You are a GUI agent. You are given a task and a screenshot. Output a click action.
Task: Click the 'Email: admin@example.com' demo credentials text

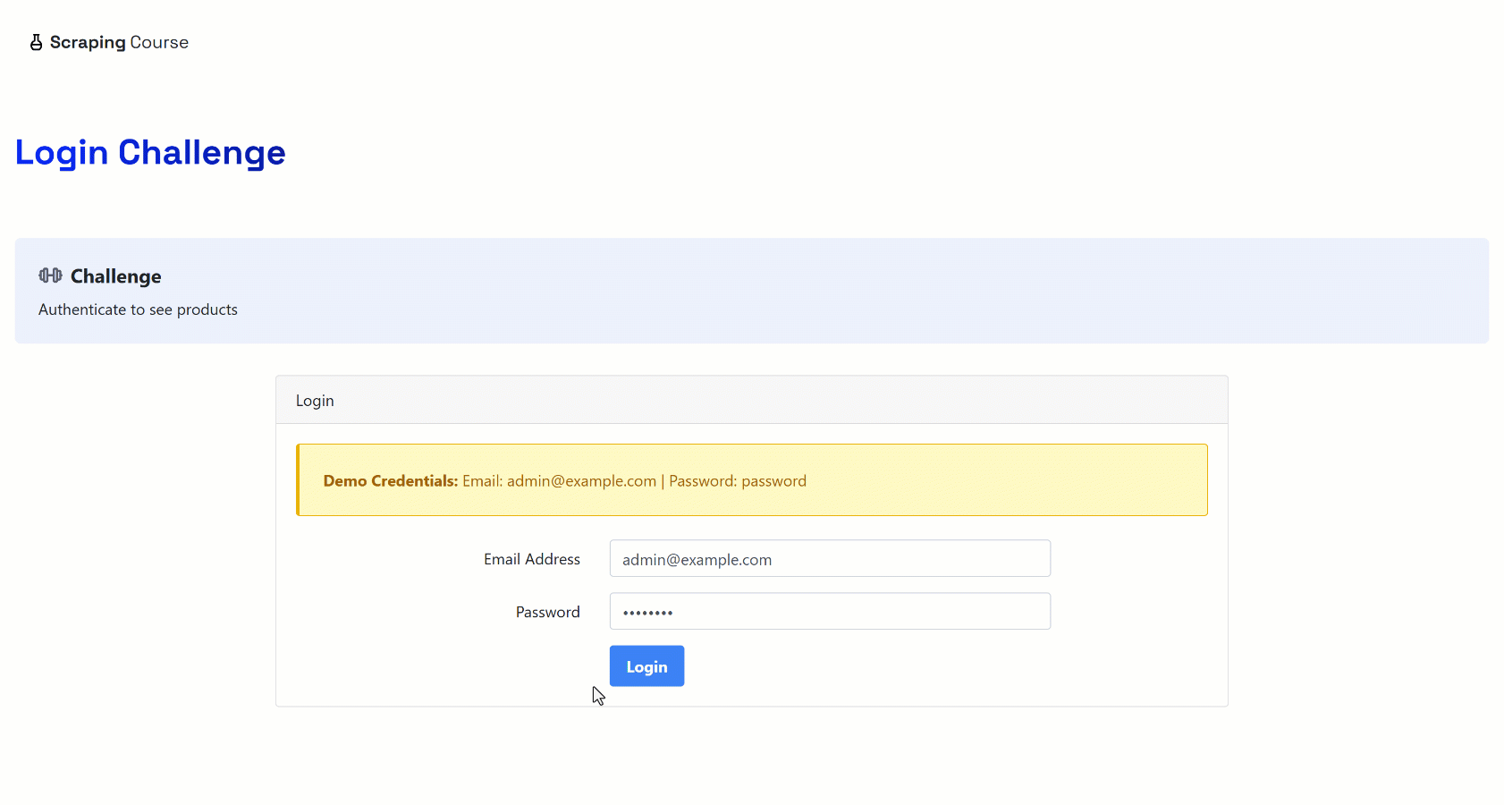pyautogui.click(x=560, y=481)
